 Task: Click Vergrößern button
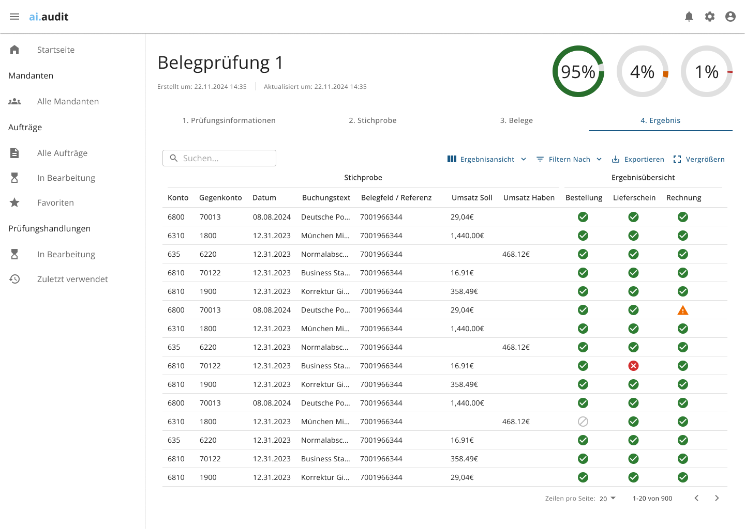click(699, 159)
